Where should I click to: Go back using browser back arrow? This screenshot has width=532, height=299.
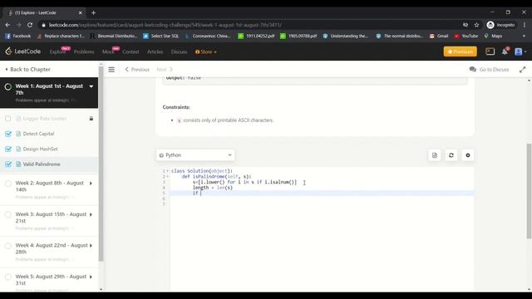pos(7,25)
